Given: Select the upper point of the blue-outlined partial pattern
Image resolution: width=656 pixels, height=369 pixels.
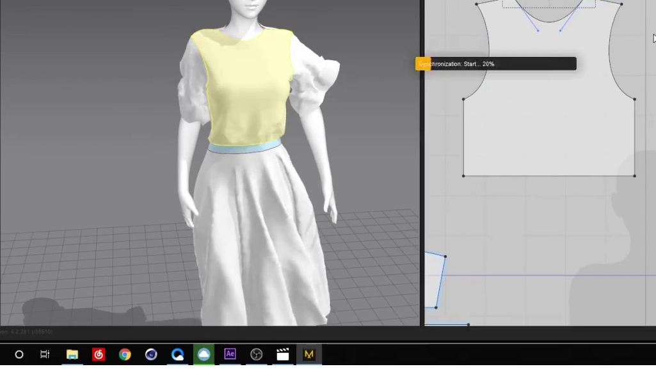Looking at the screenshot, I should click(445, 256).
